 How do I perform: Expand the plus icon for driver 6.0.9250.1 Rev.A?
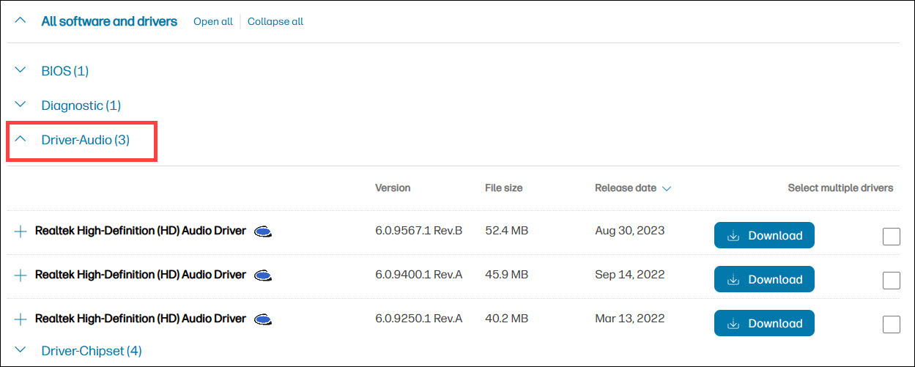[x=21, y=319]
